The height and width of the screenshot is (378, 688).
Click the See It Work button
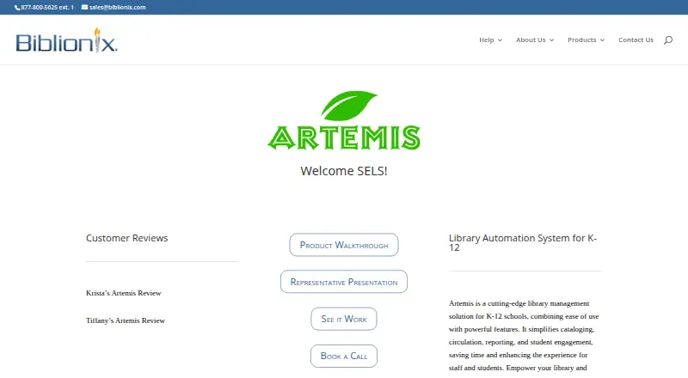344,319
